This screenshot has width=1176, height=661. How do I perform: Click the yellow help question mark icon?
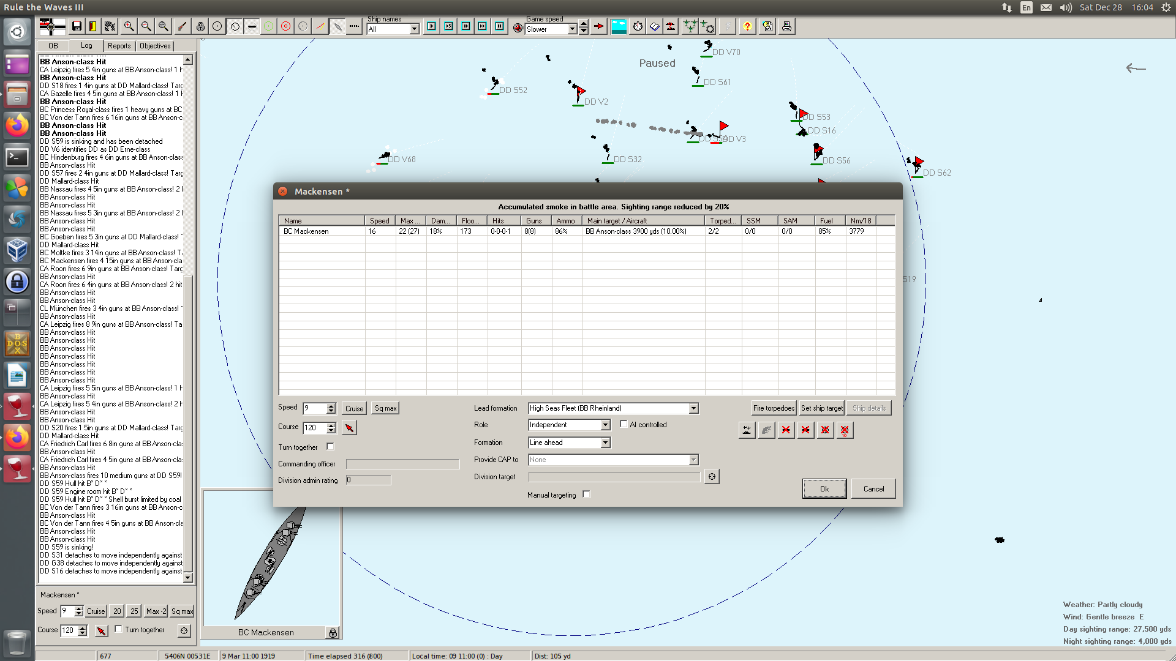(747, 26)
